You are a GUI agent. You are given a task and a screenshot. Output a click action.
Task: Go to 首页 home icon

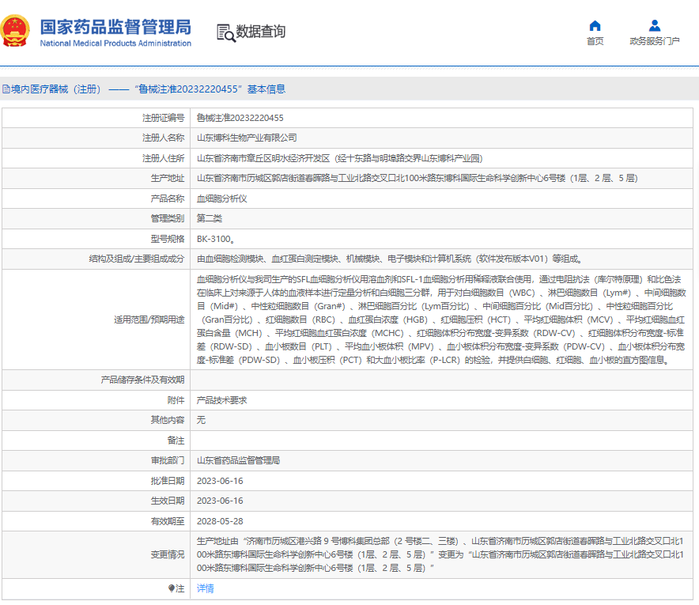pos(595,25)
